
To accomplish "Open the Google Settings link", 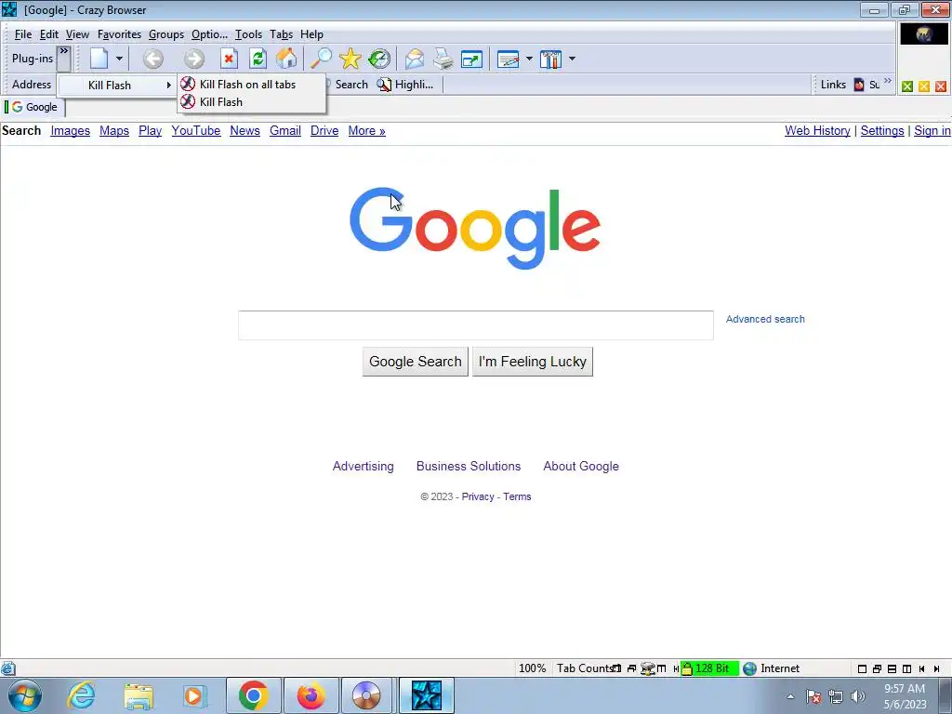I will pos(882,130).
